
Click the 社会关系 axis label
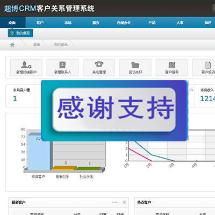87,177
